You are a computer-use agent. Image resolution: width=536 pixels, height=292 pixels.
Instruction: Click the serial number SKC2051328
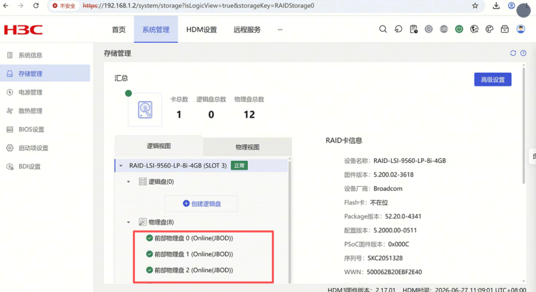point(385,258)
